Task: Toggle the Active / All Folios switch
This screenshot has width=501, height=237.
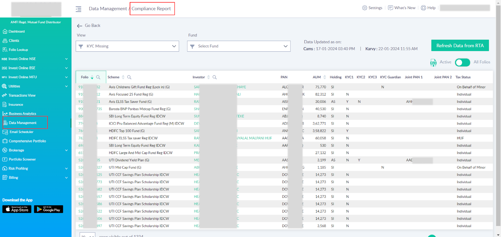Action: click(462, 63)
